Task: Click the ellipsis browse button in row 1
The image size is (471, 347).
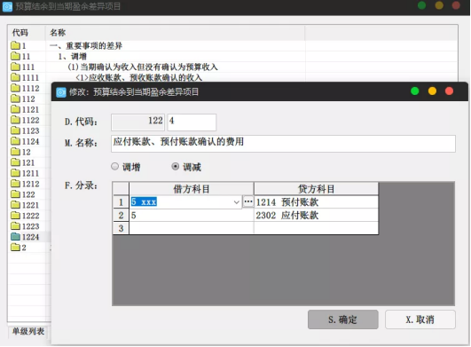Action: (248, 201)
